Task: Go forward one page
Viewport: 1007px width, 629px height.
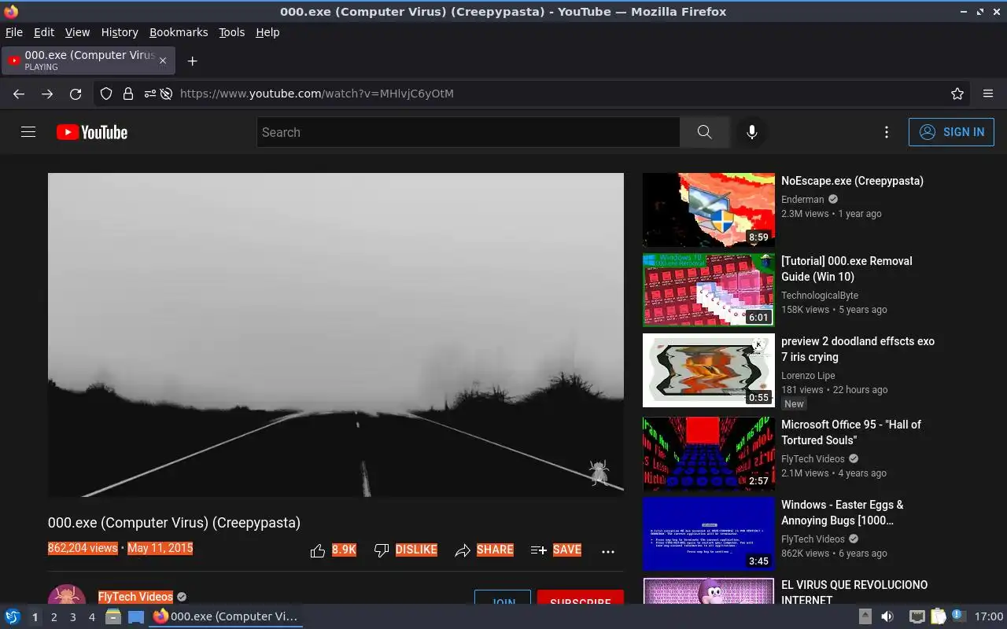Action: tap(47, 94)
